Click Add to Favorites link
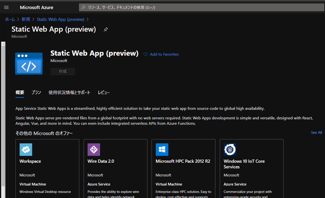 pyautogui.click(x=164, y=54)
